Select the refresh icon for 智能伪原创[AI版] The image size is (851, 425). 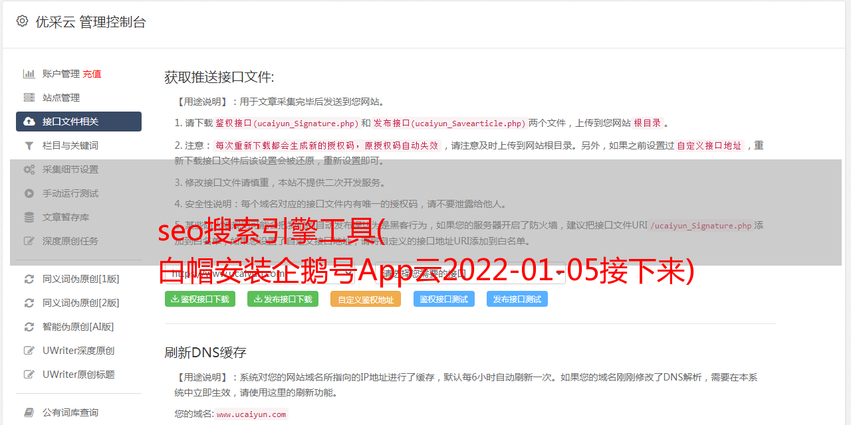point(29,327)
